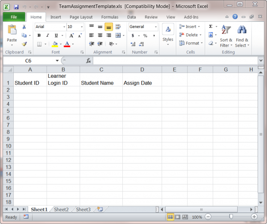Apply the percent style format
The height and width of the screenshot is (224, 267).
click(x=145, y=36)
